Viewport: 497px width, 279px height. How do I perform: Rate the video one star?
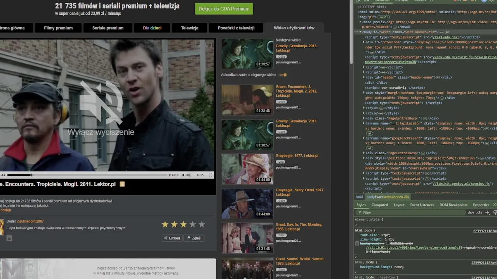click(x=165, y=224)
